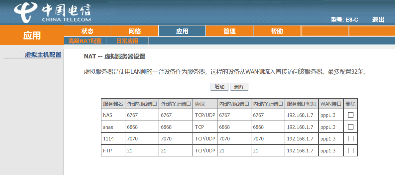Check the delete box for snas
The width and height of the screenshot is (395, 175).
pyautogui.click(x=350, y=127)
